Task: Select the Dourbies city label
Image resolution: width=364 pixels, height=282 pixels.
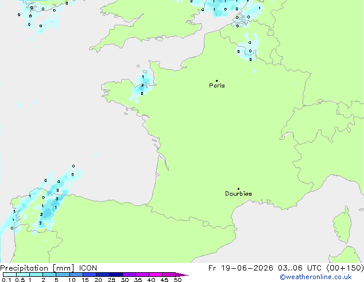Action: click(238, 193)
